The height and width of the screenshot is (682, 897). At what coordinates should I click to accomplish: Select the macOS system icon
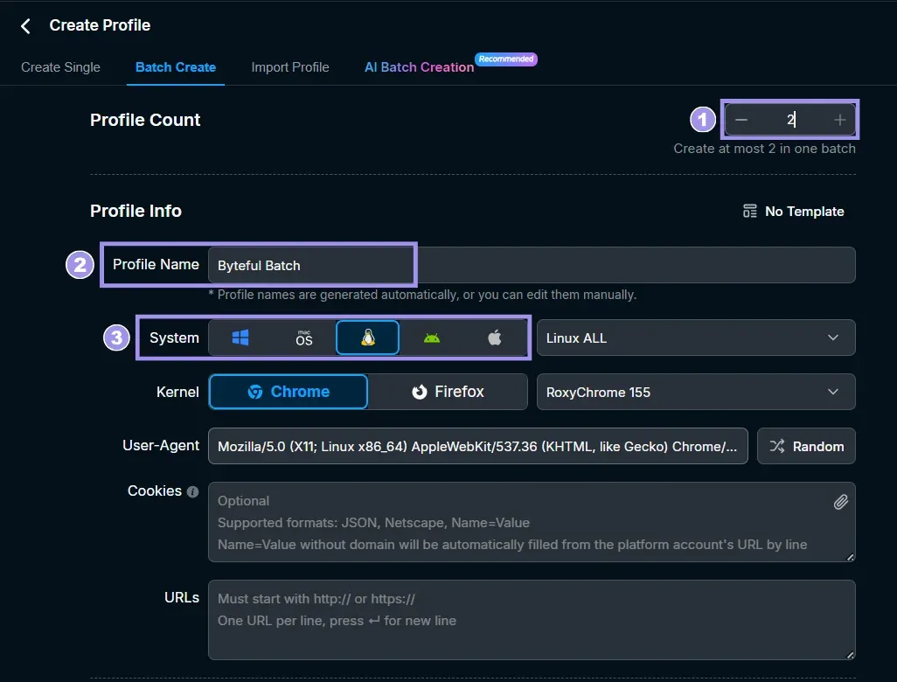point(304,338)
